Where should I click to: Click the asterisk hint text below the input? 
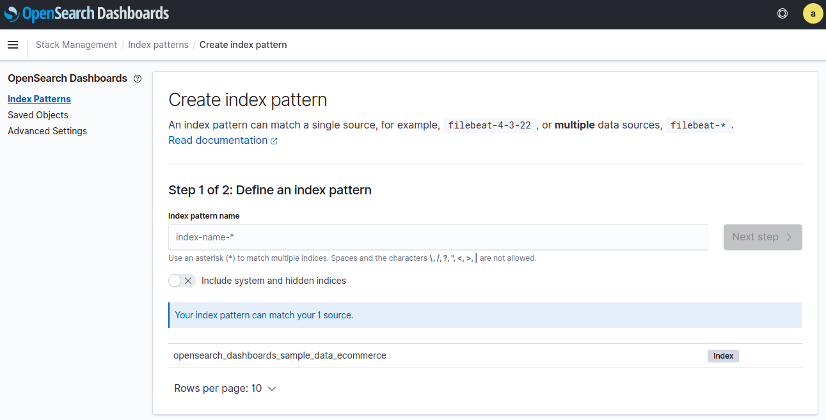[353, 258]
